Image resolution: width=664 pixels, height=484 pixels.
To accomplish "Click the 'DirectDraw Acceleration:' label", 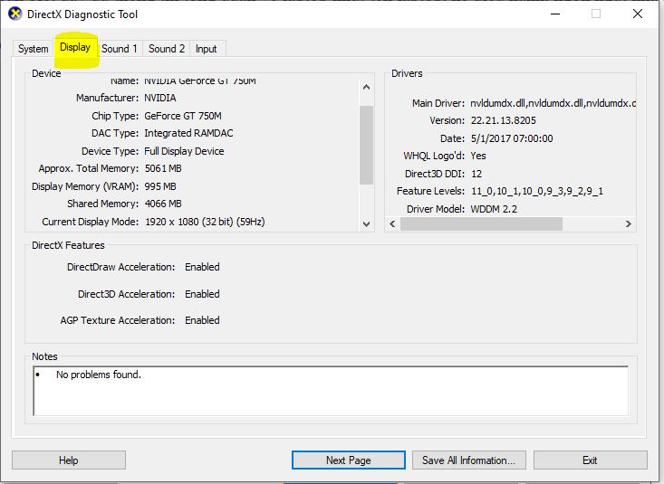I will pyautogui.click(x=120, y=267).
